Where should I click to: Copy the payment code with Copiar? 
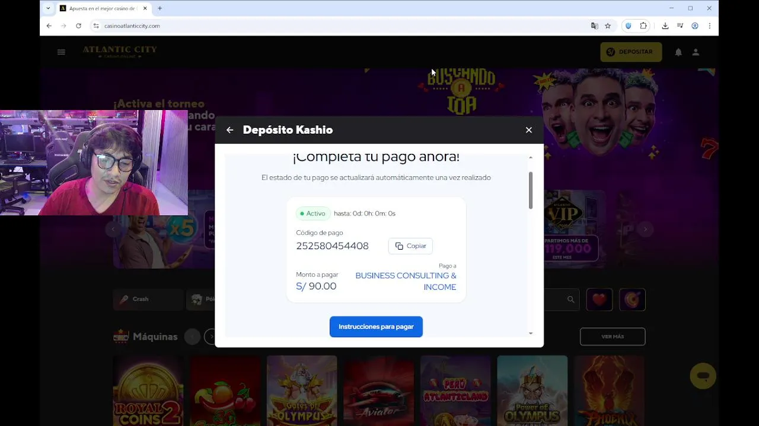click(410, 246)
